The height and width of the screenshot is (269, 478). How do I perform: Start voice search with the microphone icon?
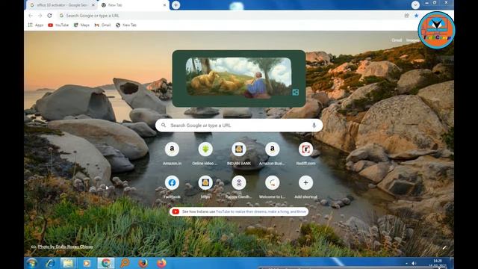pos(314,126)
